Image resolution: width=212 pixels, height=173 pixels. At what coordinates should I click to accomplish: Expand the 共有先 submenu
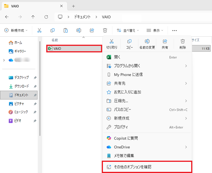(186, 83)
